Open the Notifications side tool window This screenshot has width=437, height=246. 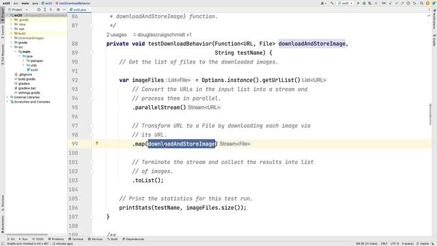[x=434, y=19]
